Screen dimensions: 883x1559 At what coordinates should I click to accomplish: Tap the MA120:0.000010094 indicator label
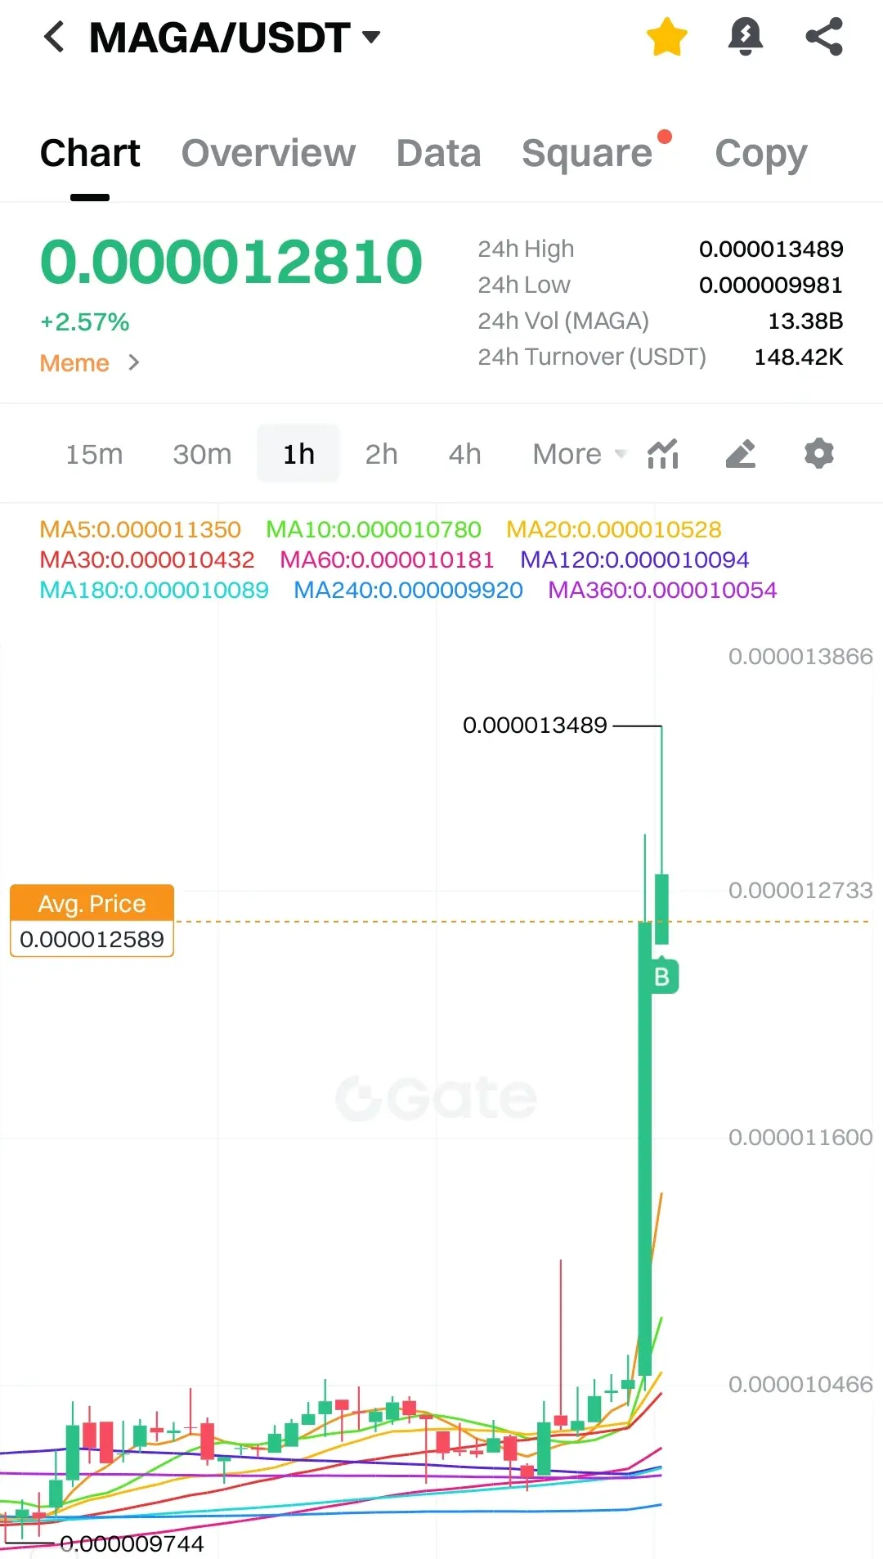point(634,559)
